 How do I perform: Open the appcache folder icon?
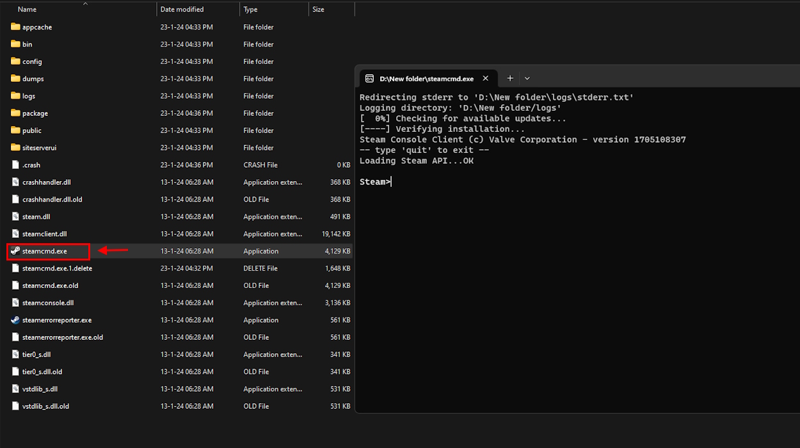pos(15,27)
